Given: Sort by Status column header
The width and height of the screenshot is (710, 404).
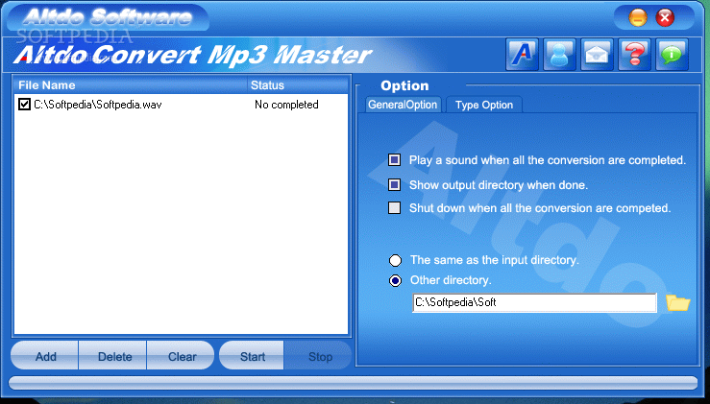Looking at the screenshot, I should point(298,85).
